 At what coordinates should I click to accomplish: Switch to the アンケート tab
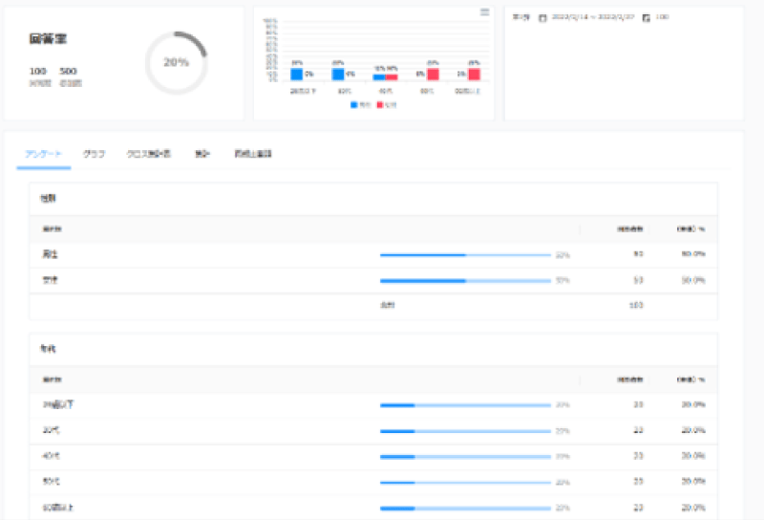(x=44, y=153)
